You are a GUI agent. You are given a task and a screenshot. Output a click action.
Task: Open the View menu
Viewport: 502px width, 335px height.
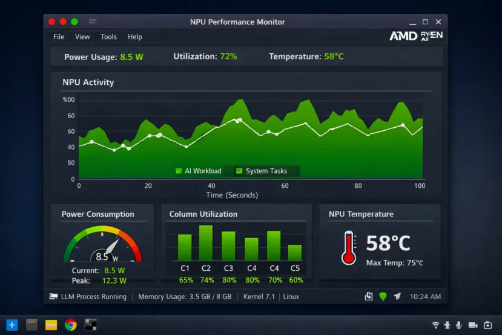click(82, 37)
